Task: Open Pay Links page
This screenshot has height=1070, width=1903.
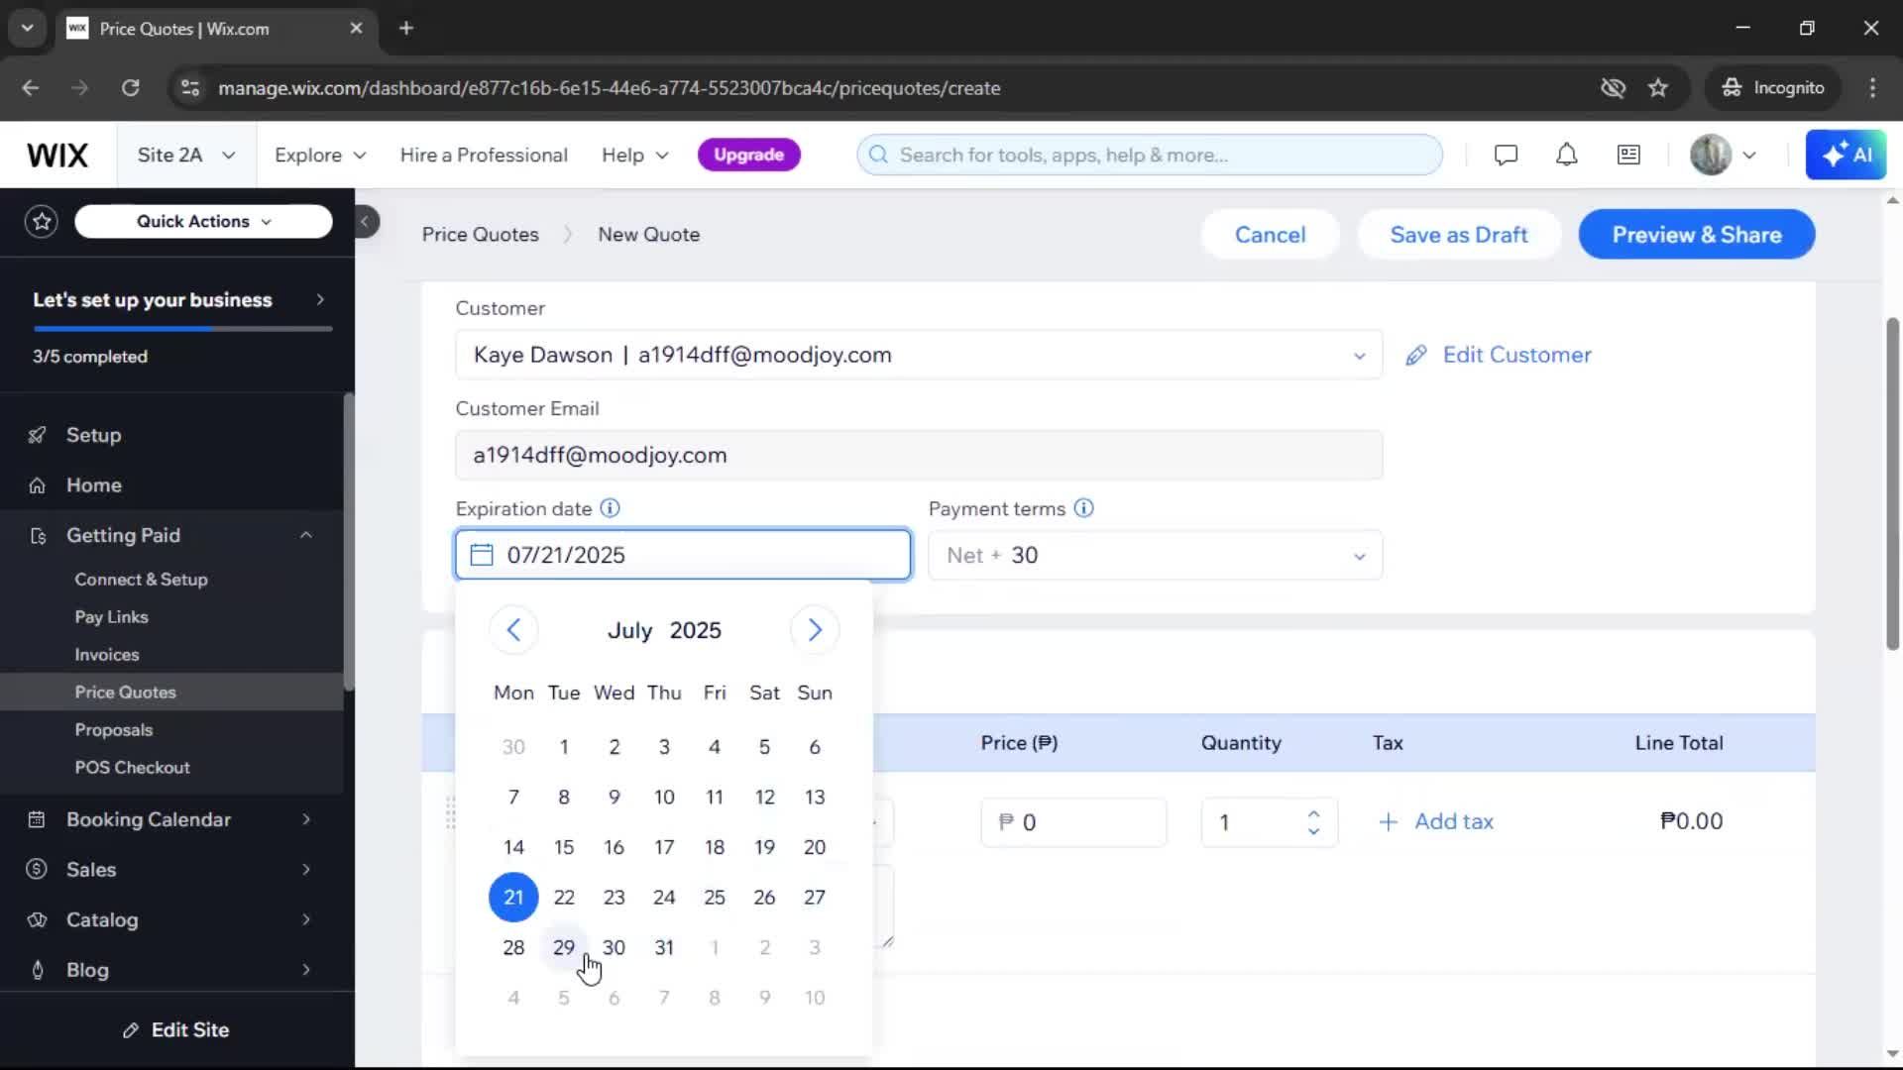Action: tap(111, 617)
